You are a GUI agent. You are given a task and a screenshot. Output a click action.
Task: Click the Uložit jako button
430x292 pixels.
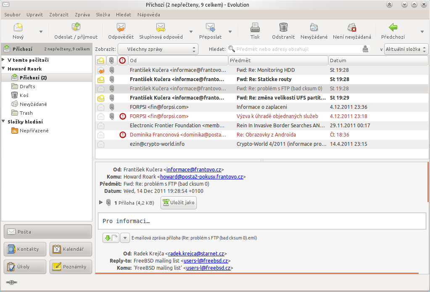click(x=179, y=203)
